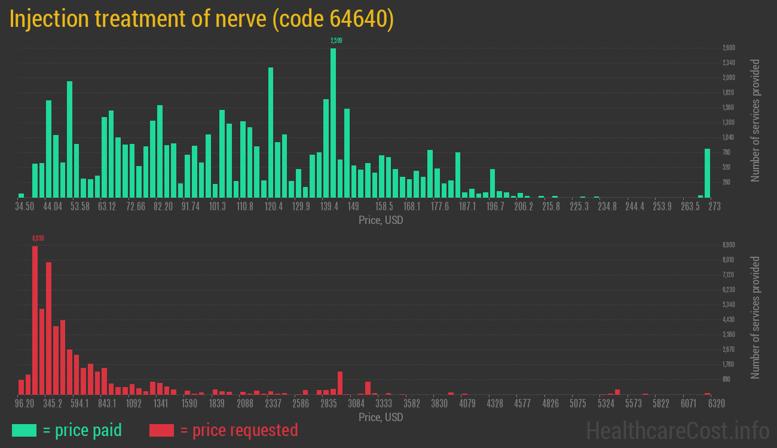Click the small red bar right of 5324
This screenshot has width=777, height=448.
[617, 392]
